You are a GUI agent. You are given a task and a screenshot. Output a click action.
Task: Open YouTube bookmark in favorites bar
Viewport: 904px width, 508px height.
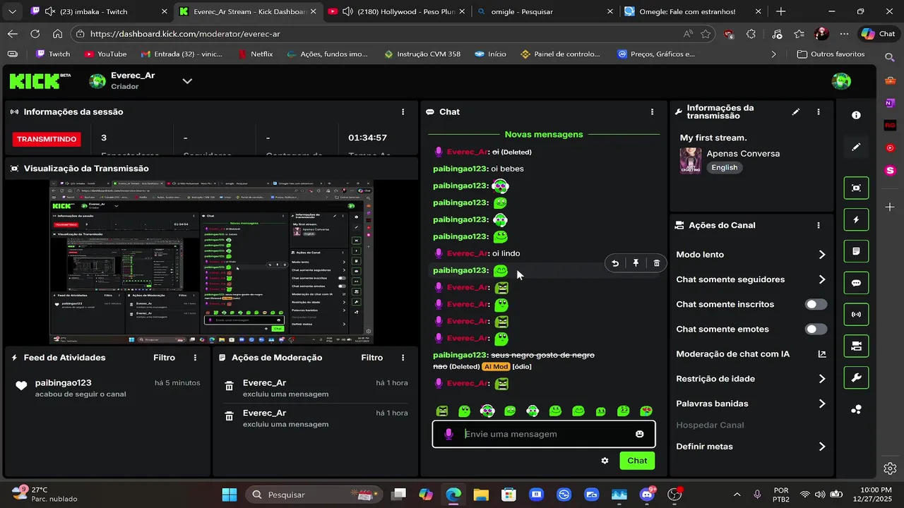[105, 54]
